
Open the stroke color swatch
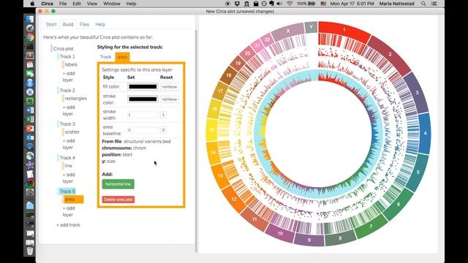pyautogui.click(x=143, y=99)
